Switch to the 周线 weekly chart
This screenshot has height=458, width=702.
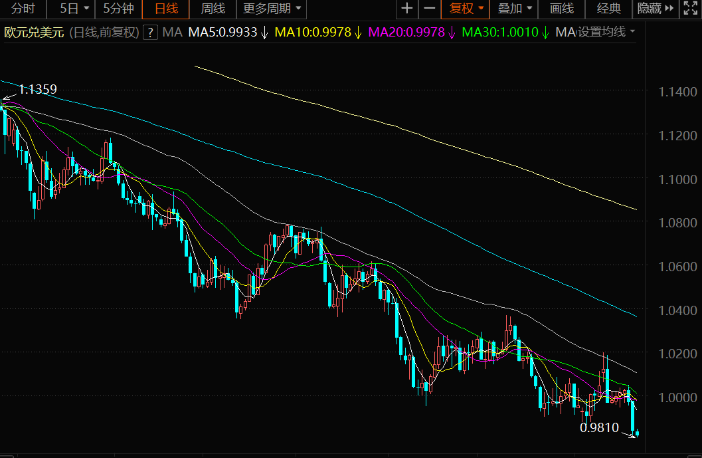click(x=213, y=9)
